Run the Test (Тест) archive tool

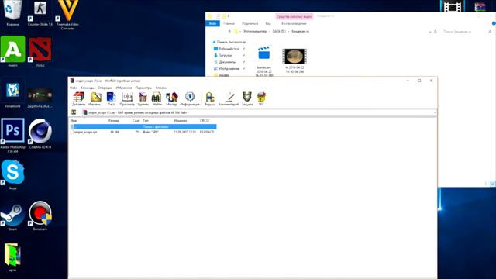pos(111,98)
